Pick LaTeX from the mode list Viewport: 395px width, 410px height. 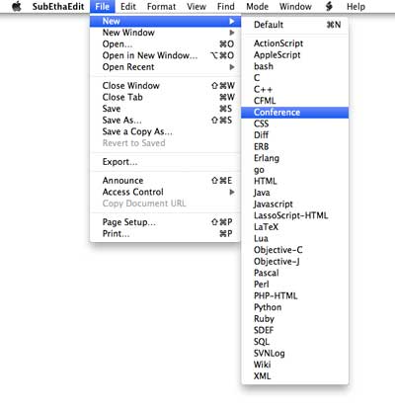294,227
